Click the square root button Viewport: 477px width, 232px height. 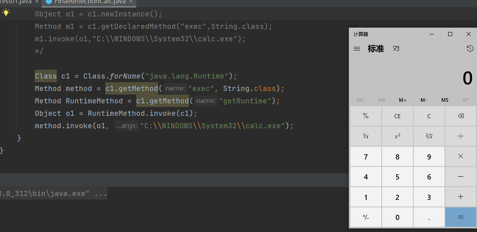click(x=429, y=136)
